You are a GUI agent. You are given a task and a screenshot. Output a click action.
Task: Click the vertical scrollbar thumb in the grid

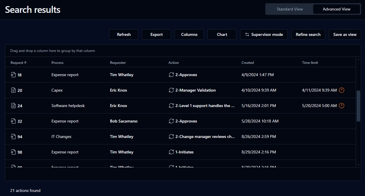click(x=358, y=106)
